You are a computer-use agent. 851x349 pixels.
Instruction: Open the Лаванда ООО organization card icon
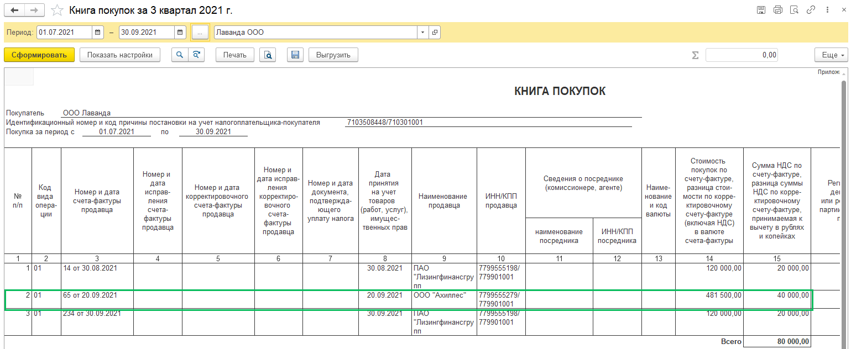point(435,33)
